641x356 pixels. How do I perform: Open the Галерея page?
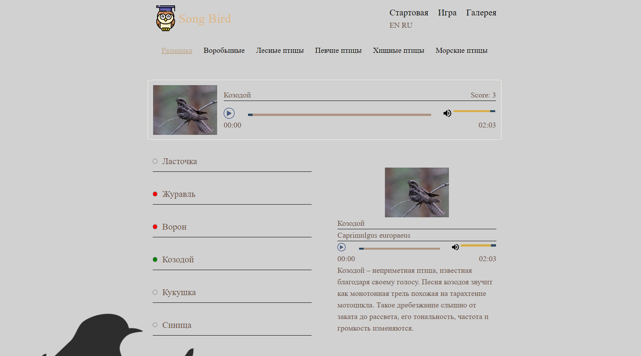(x=481, y=13)
